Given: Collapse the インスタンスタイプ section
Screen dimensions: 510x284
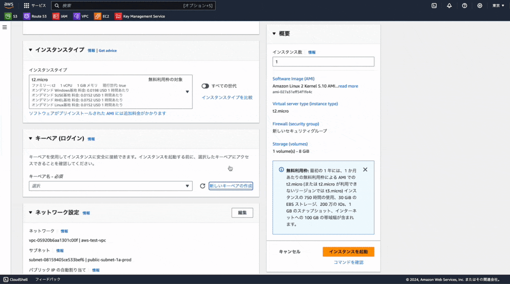Looking at the screenshot, I should (x=31, y=50).
